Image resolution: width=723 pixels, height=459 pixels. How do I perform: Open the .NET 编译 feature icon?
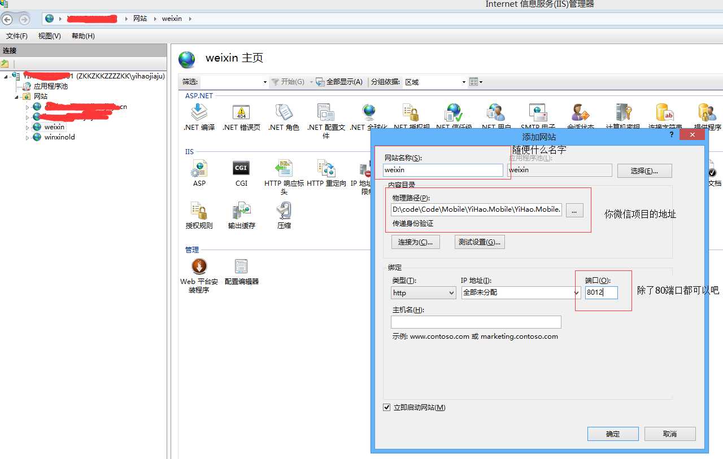coord(199,112)
